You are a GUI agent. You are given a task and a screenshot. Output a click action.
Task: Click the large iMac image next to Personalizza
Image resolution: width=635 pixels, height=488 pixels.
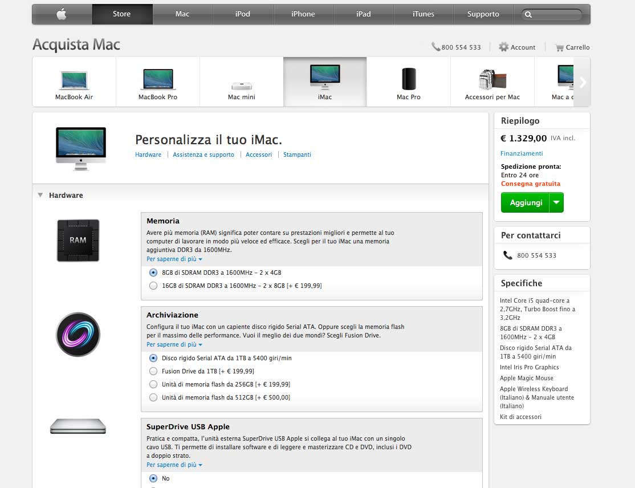coord(81,149)
